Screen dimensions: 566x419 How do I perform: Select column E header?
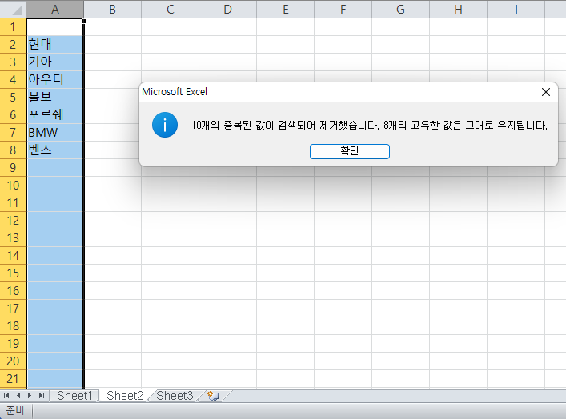pos(285,9)
